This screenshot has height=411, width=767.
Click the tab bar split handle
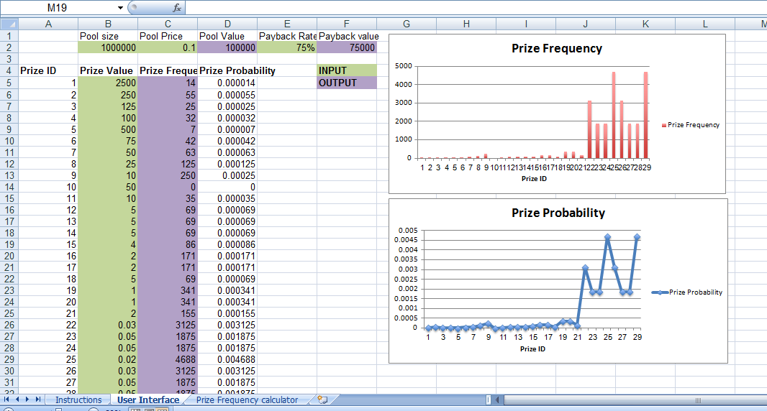(x=488, y=400)
